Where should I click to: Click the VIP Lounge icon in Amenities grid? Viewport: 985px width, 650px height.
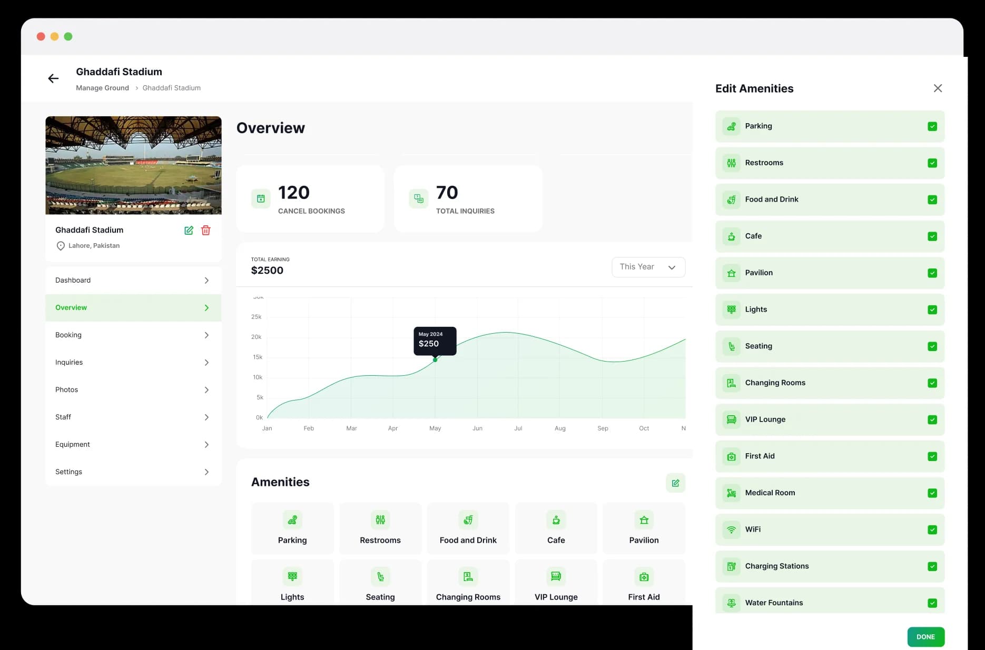556,577
